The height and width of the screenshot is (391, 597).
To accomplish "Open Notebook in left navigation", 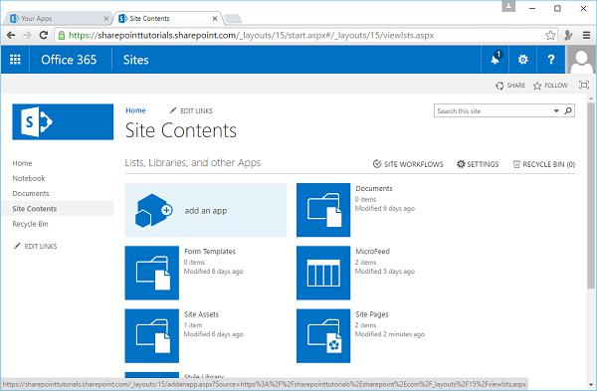I will [29, 178].
